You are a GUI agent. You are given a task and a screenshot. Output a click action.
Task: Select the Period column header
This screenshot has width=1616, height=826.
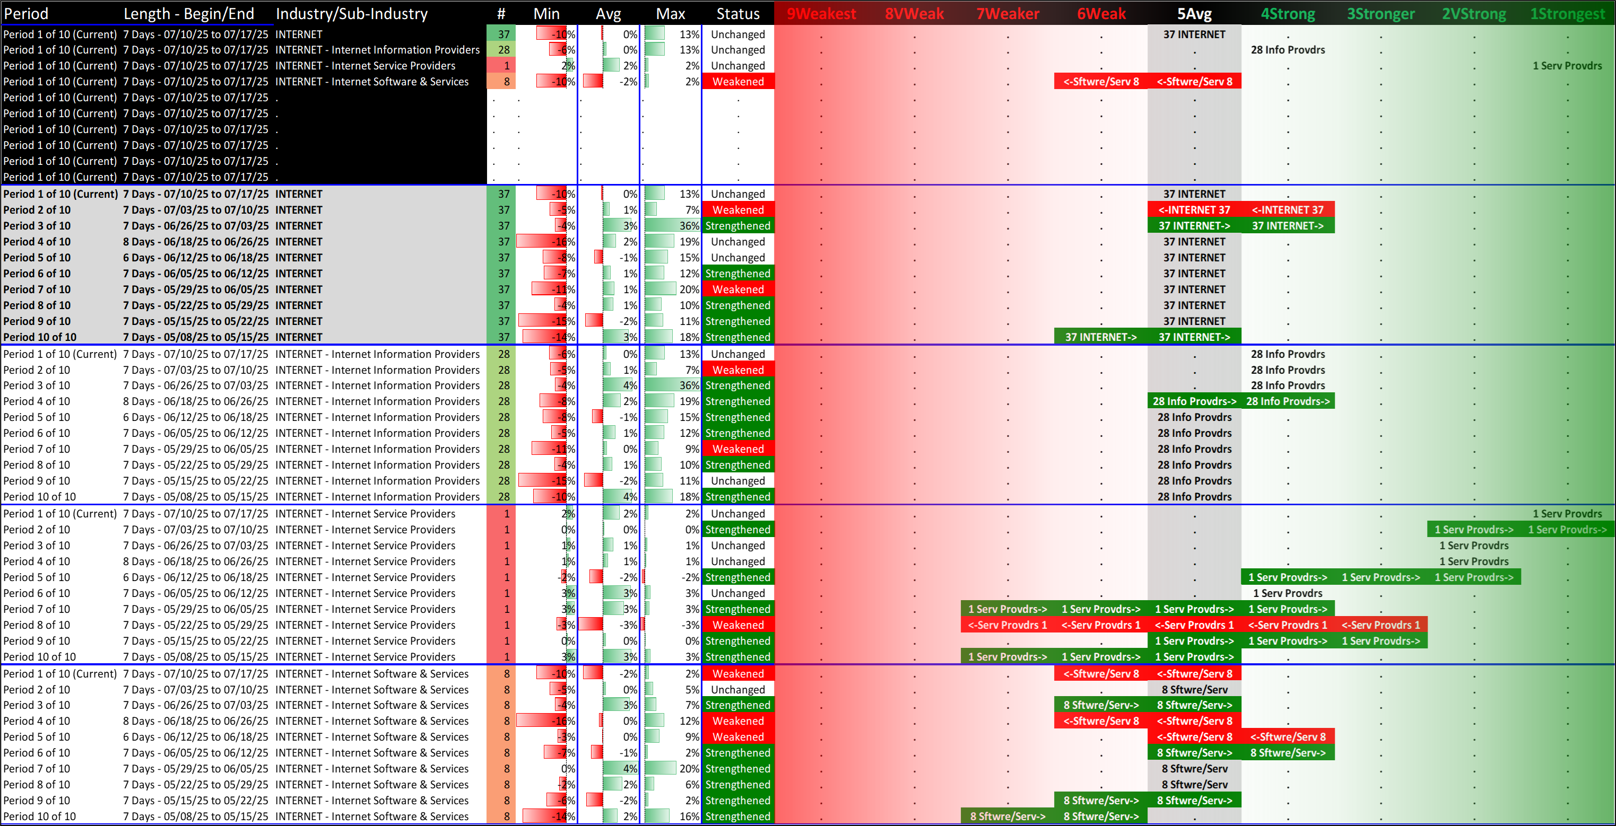[25, 14]
